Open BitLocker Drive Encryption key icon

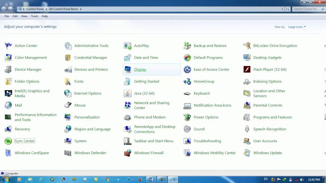click(x=247, y=46)
